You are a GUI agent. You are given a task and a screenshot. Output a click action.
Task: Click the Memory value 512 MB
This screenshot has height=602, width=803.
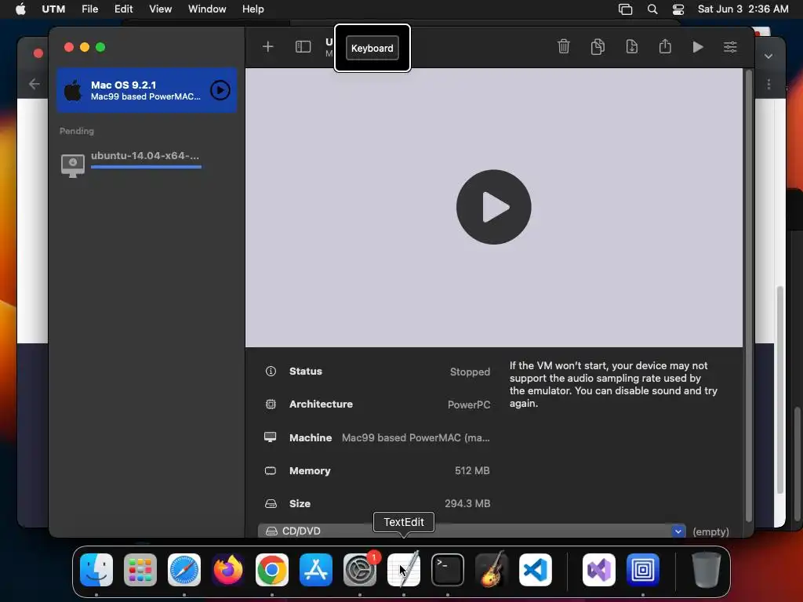[x=472, y=470]
